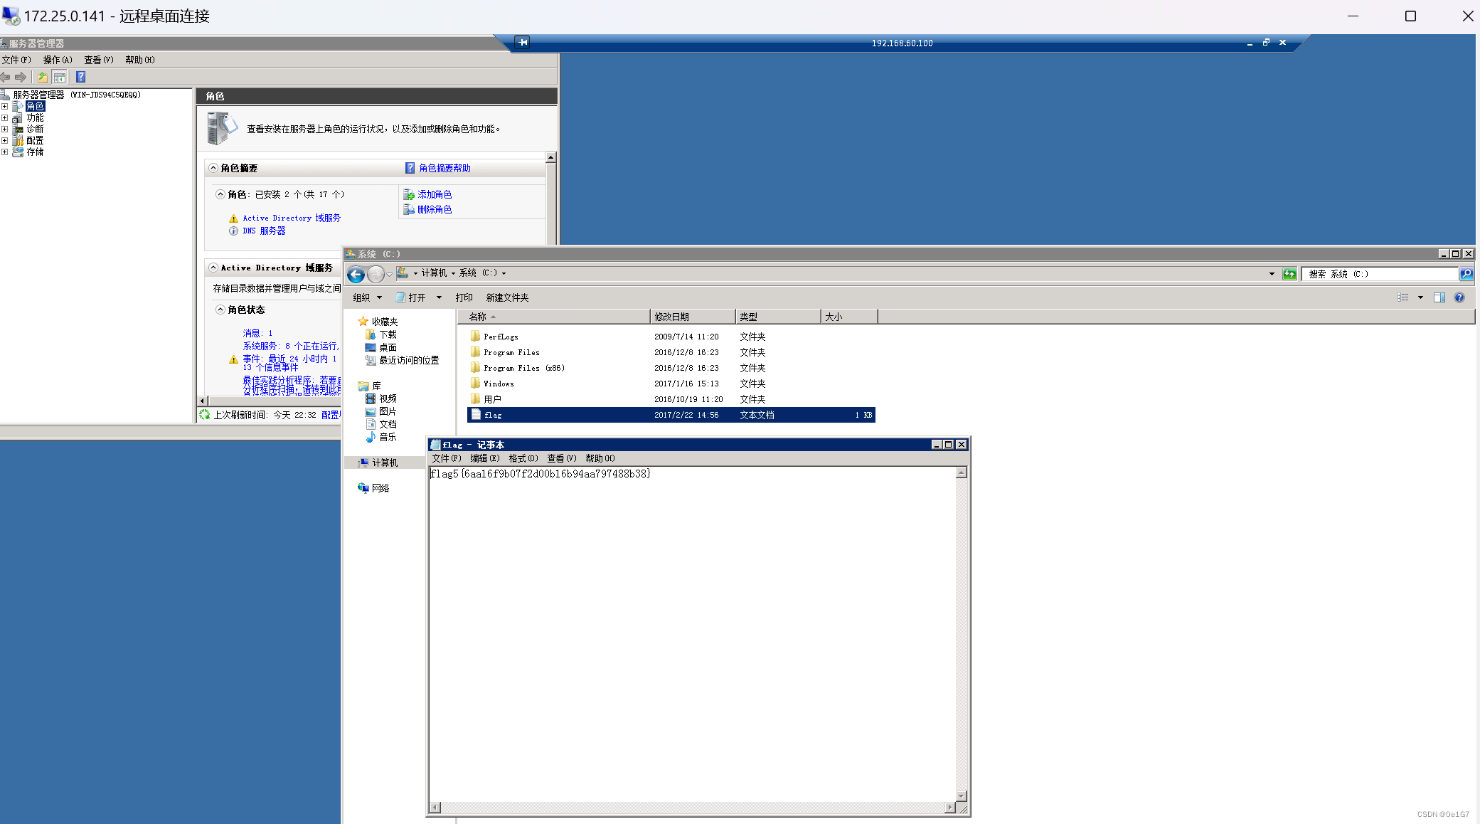Open view options dropdown arrow in Explorer
The width and height of the screenshot is (1480, 824).
1420,297
